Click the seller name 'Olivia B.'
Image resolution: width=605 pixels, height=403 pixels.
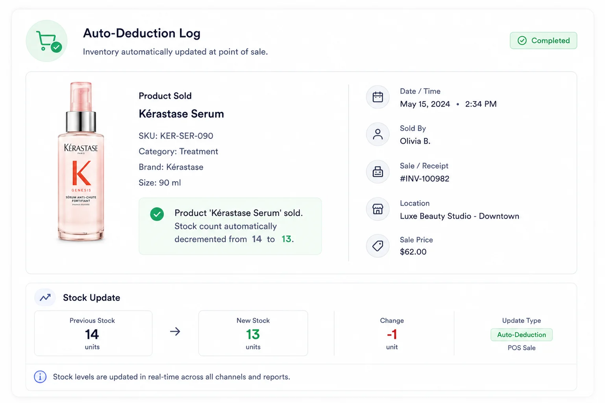pyautogui.click(x=415, y=141)
